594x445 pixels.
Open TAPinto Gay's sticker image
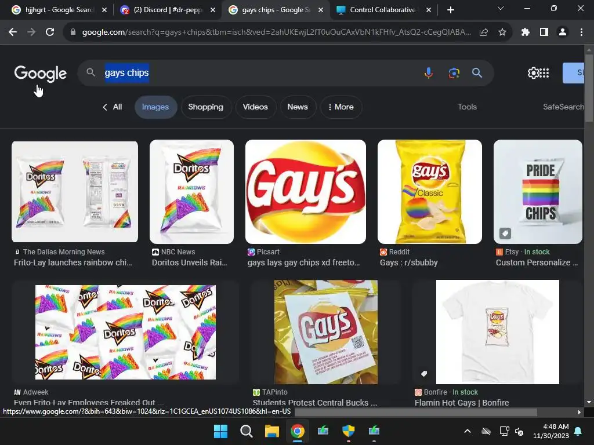(326, 332)
